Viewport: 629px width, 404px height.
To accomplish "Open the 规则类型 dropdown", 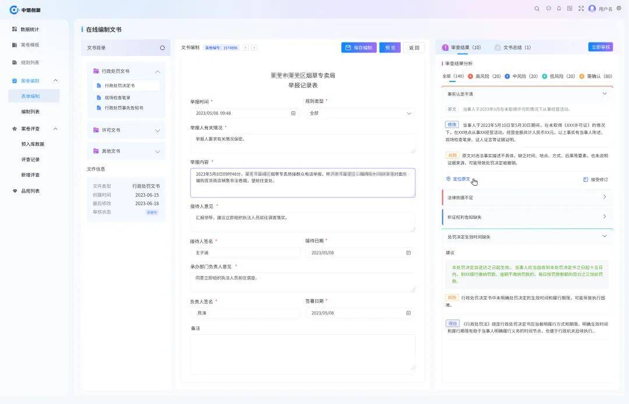I will tap(360, 113).
